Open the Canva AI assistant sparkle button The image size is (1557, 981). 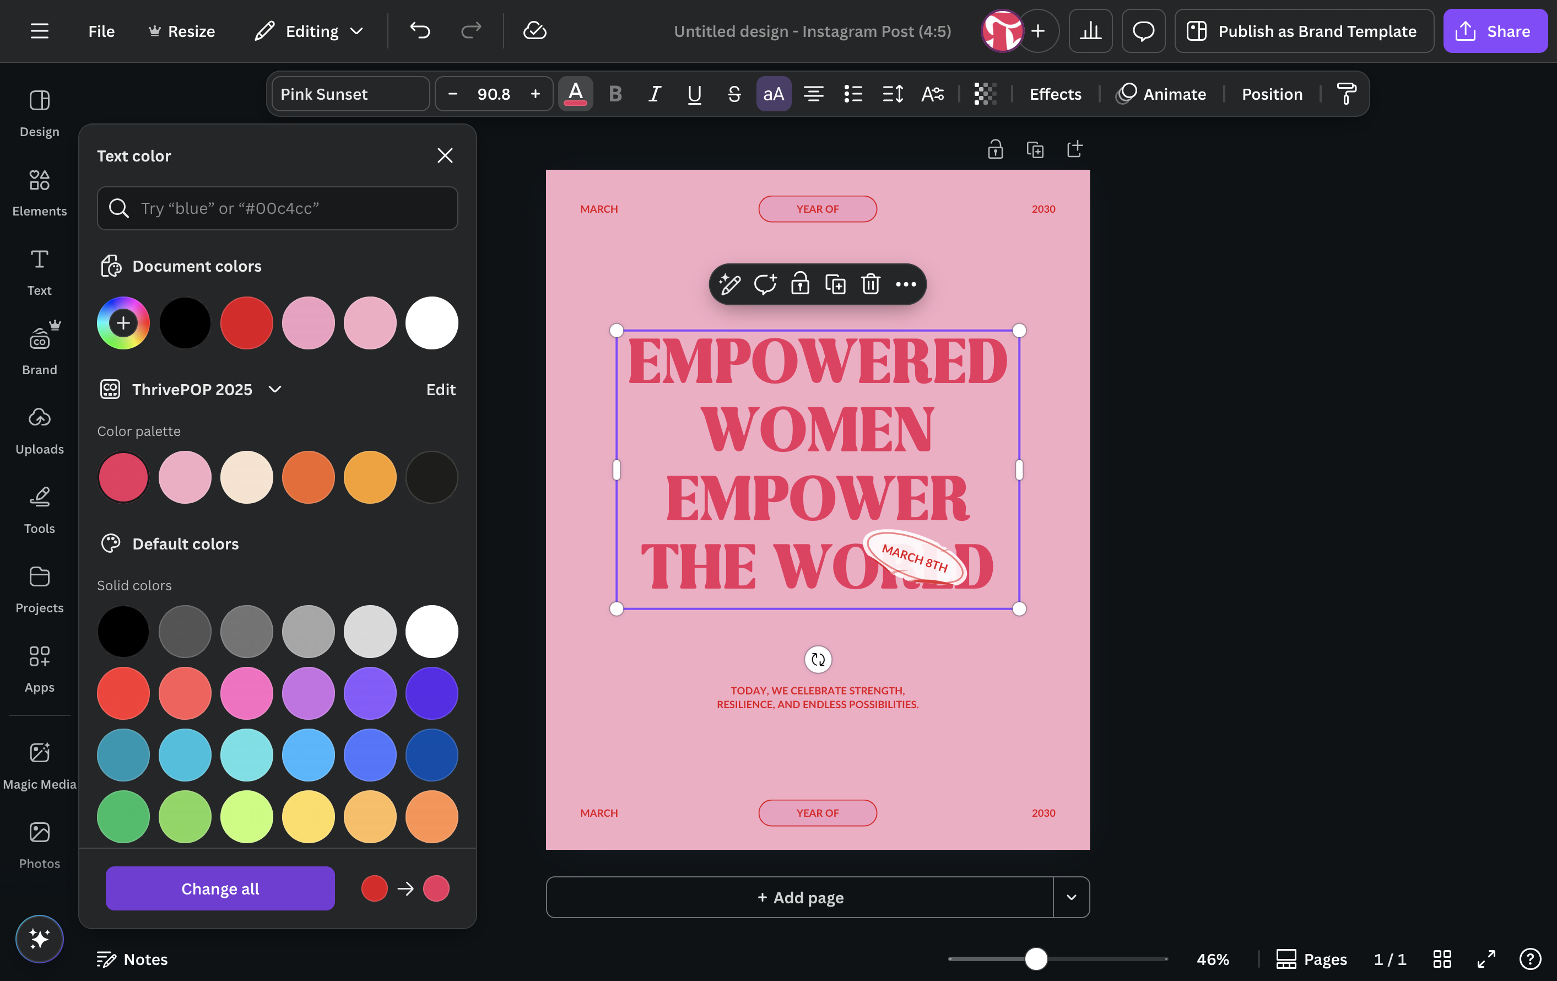click(40, 939)
